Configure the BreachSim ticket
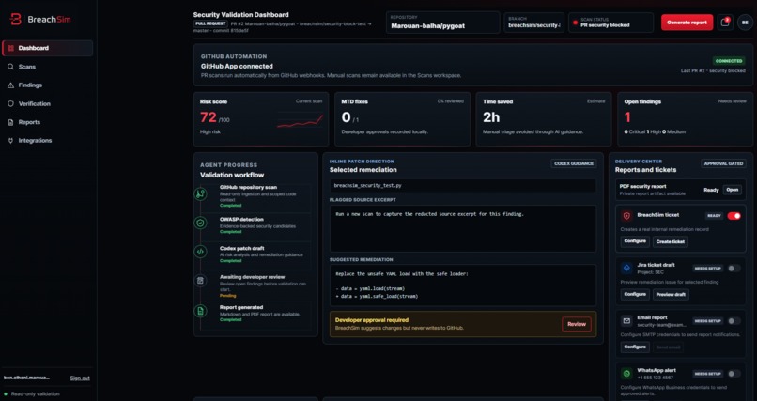The width and height of the screenshot is (757, 401). click(x=635, y=241)
